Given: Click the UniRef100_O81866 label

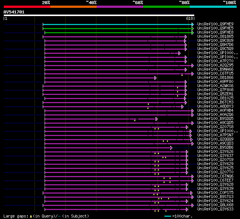Looking at the screenshot, I should pos(215,78).
